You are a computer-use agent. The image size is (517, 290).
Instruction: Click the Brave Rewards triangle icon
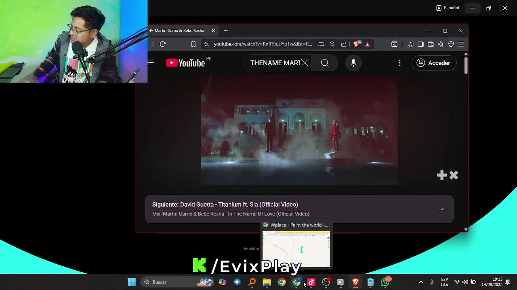pyautogui.click(x=368, y=44)
